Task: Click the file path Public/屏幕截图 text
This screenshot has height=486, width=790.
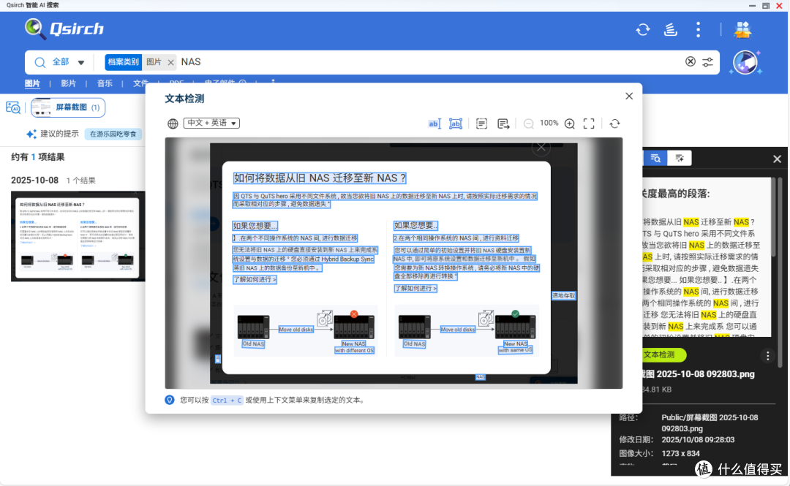Action: 710,422
